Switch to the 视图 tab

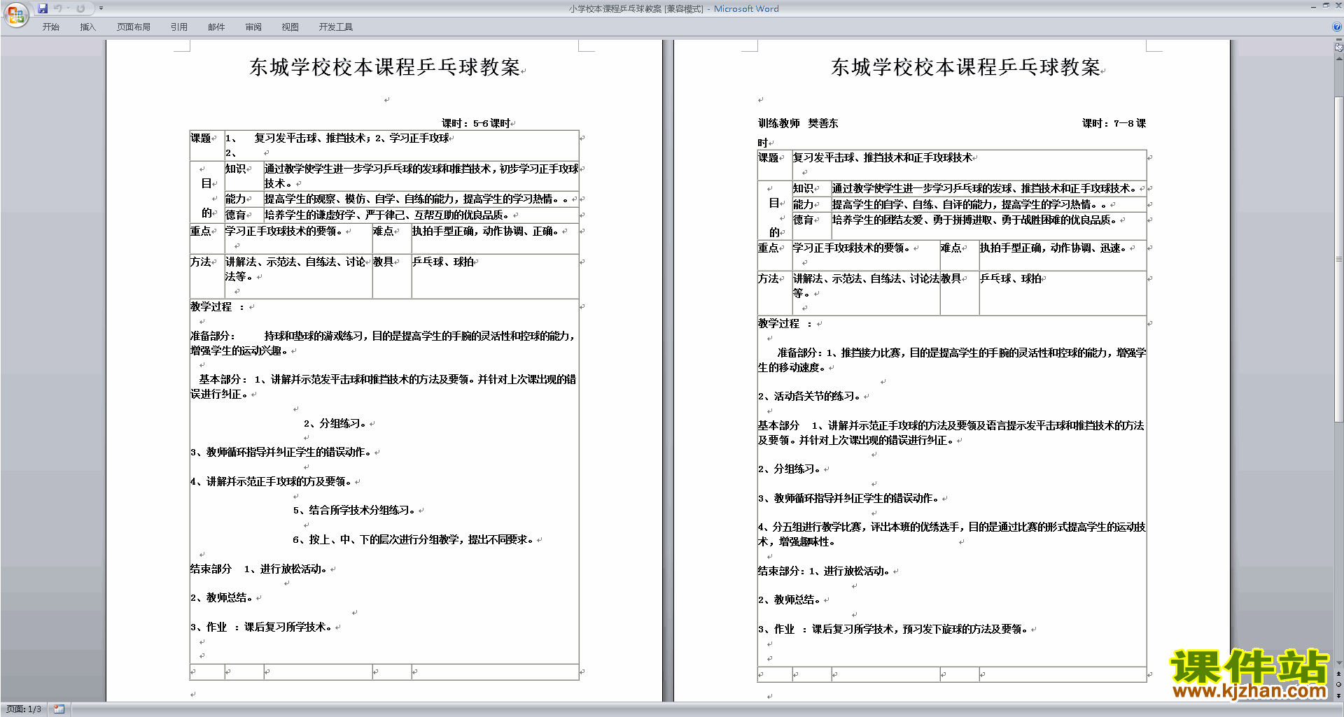(x=290, y=27)
